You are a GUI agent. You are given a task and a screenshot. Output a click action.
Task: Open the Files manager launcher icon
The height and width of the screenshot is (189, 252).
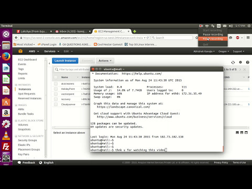pos(6,45)
